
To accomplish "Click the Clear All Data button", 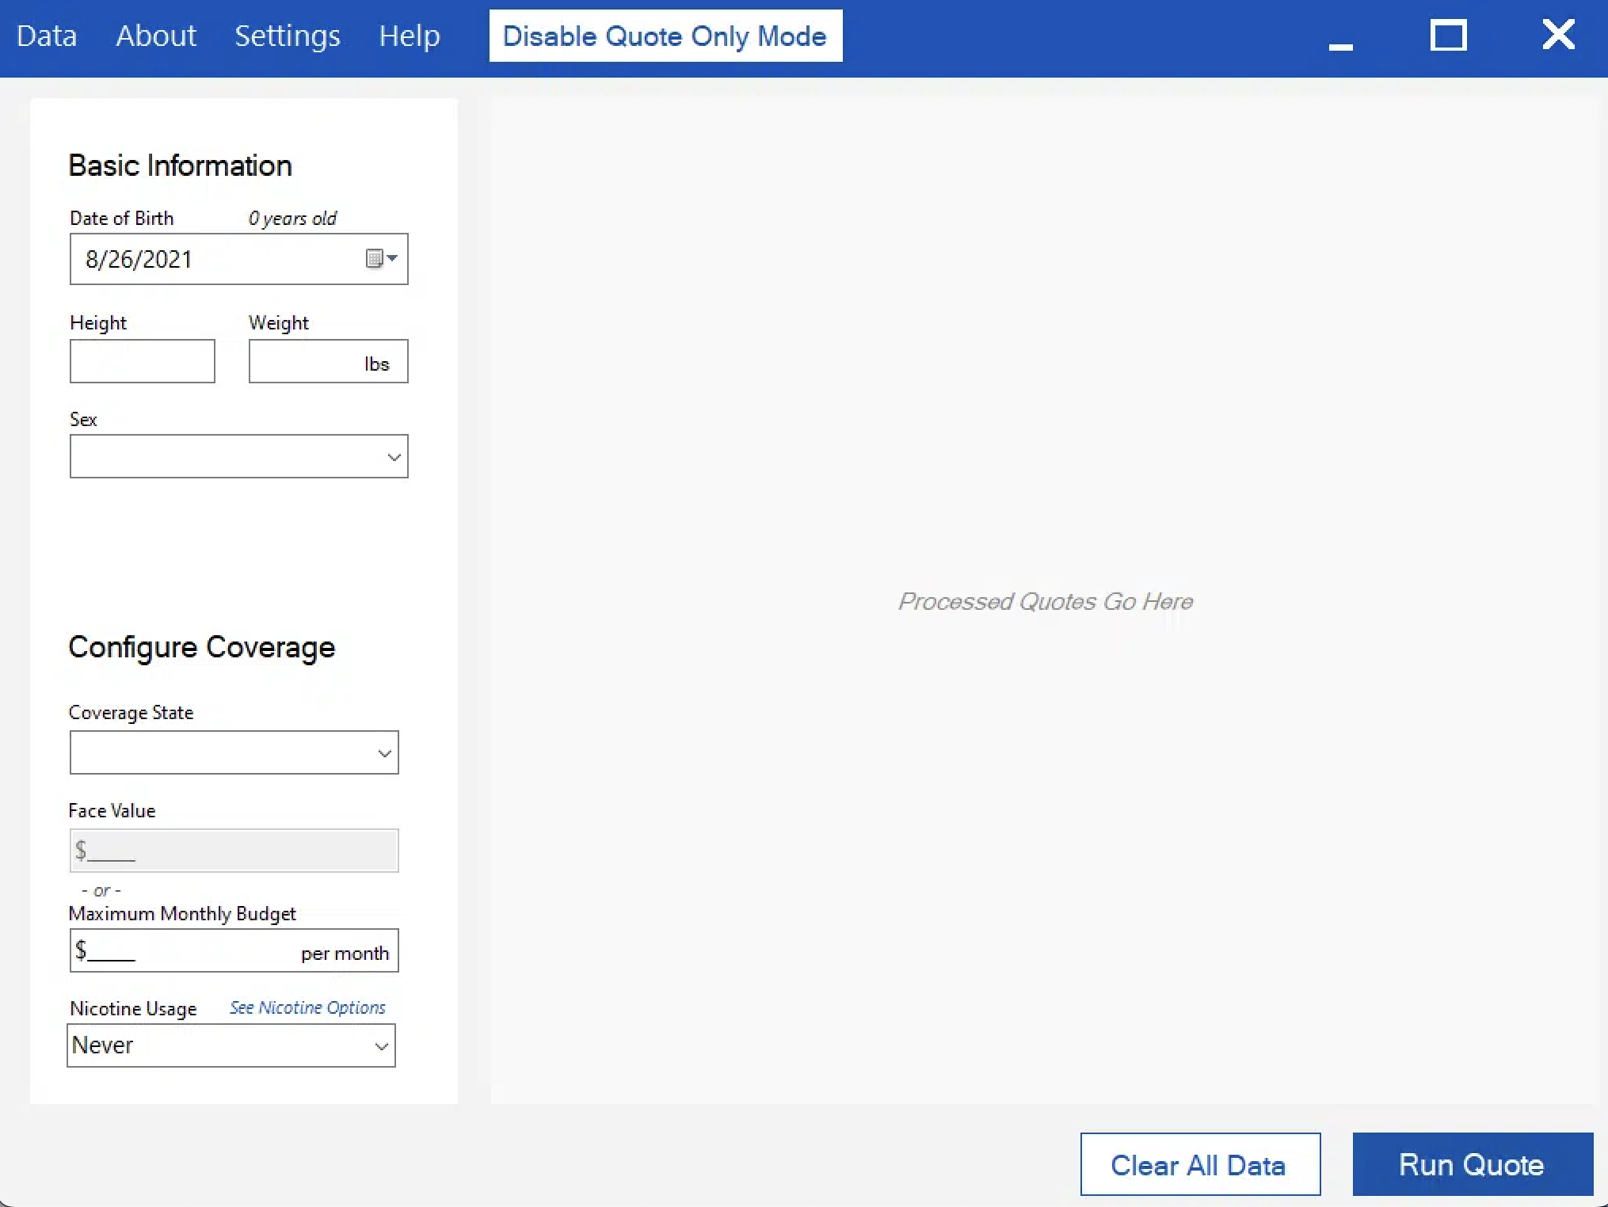I will (1199, 1164).
